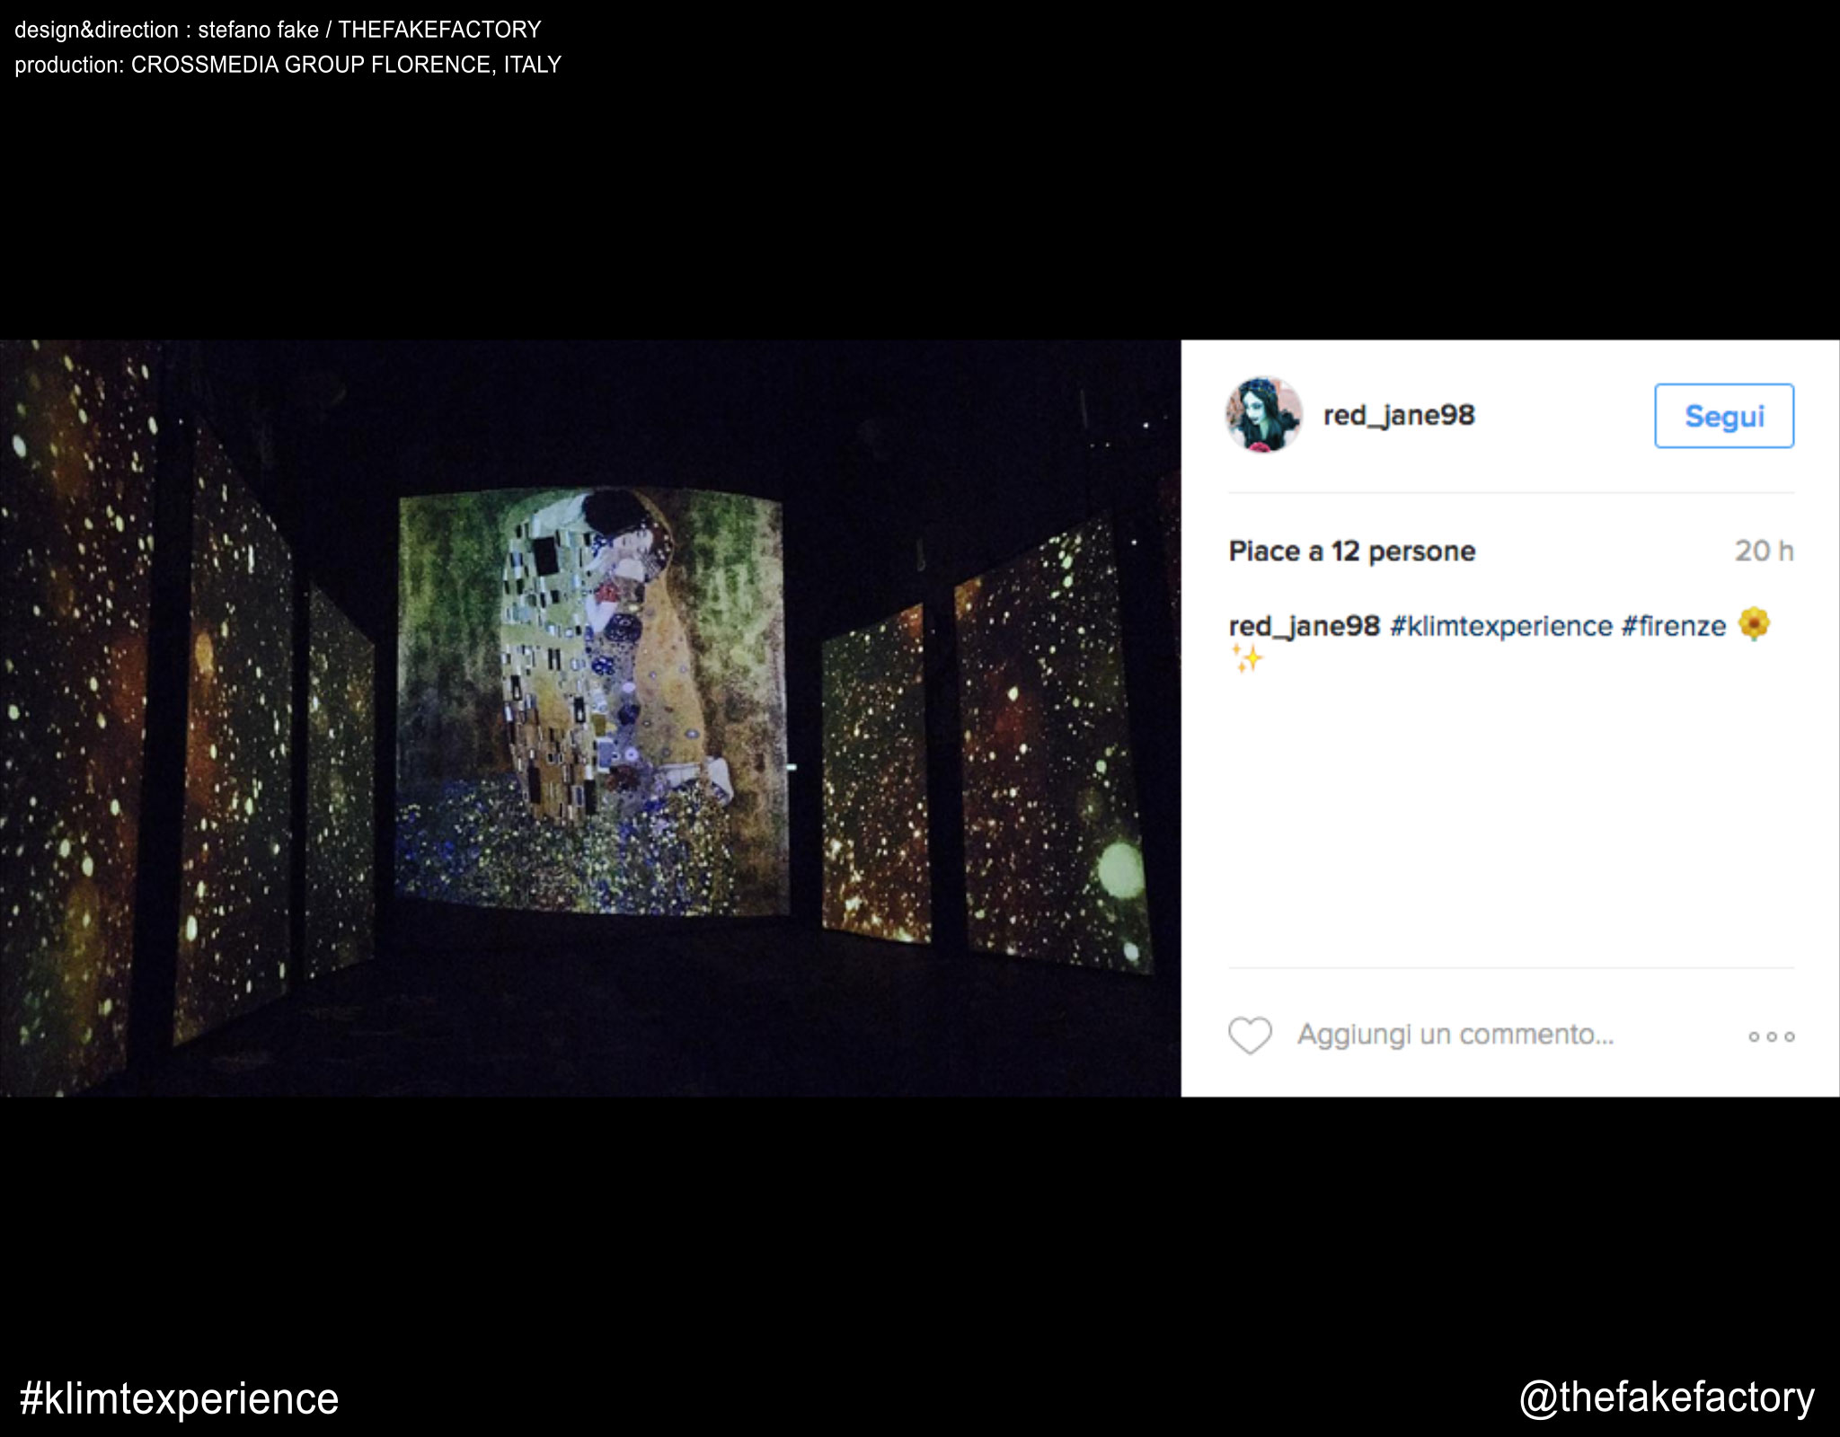This screenshot has height=1437, width=1840.
Task: Click The Kiss painting projection in photo
Action: [x=593, y=701]
